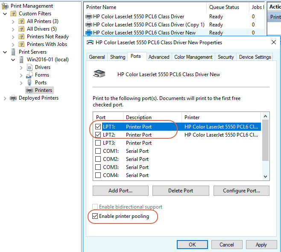Expand the Forms node arrow
The height and width of the screenshot is (252, 281).
(x=21, y=75)
